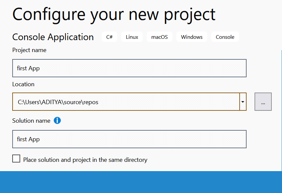Open the browse folder button with ellipsis
Image resolution: width=282 pixels, height=193 pixels.
(x=263, y=102)
